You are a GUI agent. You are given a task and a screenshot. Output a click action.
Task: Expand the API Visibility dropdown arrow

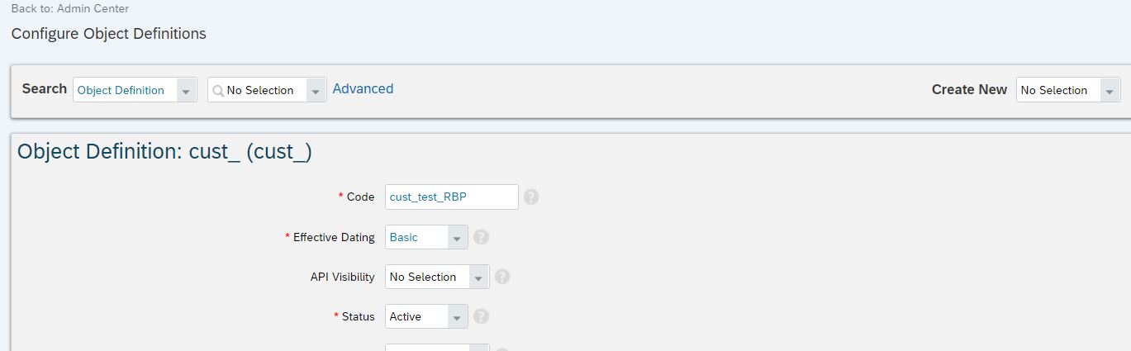(x=478, y=277)
